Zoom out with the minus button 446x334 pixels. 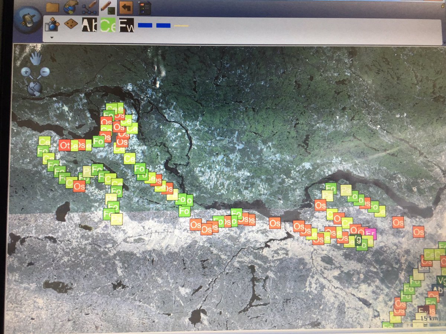coord(44,72)
